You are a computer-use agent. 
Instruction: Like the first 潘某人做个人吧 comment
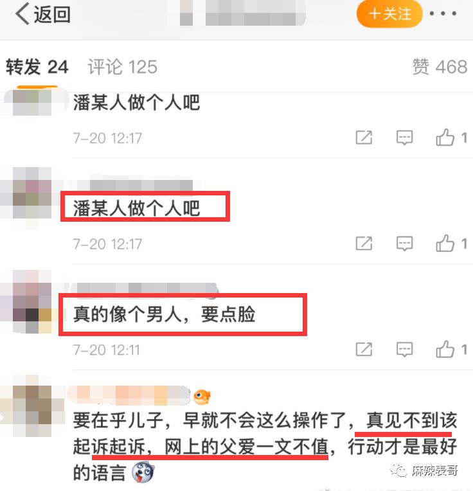click(x=451, y=137)
